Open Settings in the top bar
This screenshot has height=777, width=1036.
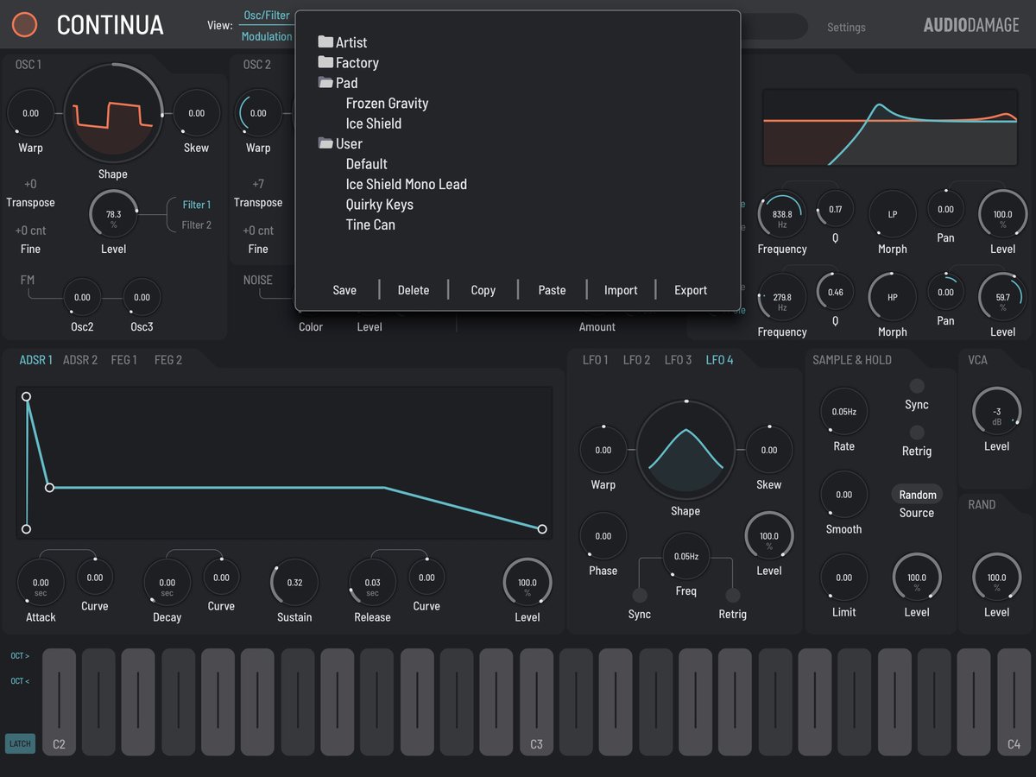pos(846,28)
